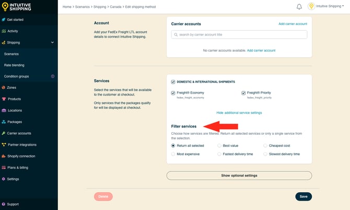Viewport: 350px width, 210px height.
Task: Click the Packages sidebar icon
Action: [4, 122]
